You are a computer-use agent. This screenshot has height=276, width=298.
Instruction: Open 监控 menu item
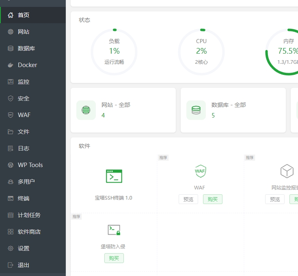33,82
